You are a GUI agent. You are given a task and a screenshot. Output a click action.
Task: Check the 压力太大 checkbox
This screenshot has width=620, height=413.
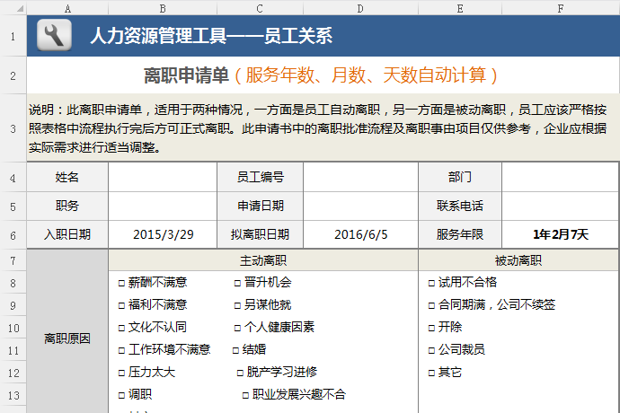coord(122,372)
